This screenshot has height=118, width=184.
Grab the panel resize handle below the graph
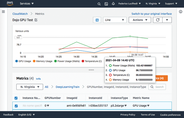pos(91,70)
